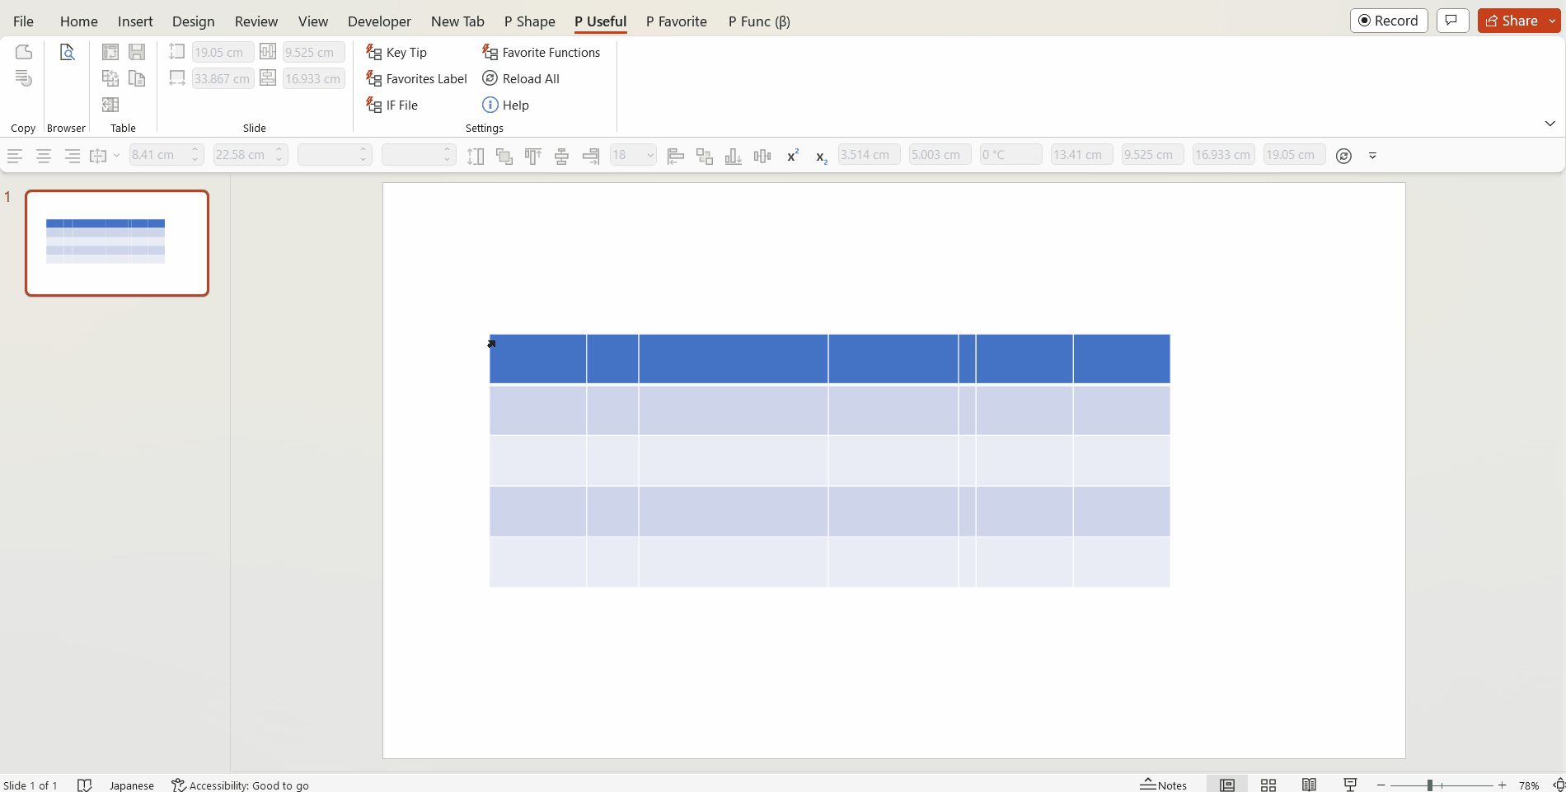The height and width of the screenshot is (792, 1566).
Task: Toggle center text alignment
Action: click(44, 156)
